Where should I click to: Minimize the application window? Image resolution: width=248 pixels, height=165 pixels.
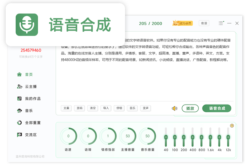(229, 23)
